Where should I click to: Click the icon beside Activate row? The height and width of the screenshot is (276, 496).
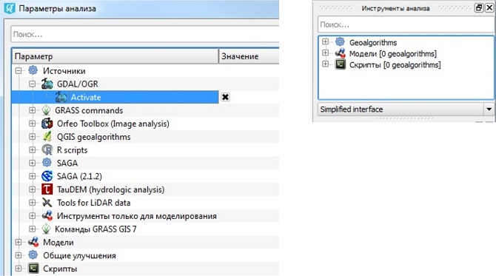(61, 97)
